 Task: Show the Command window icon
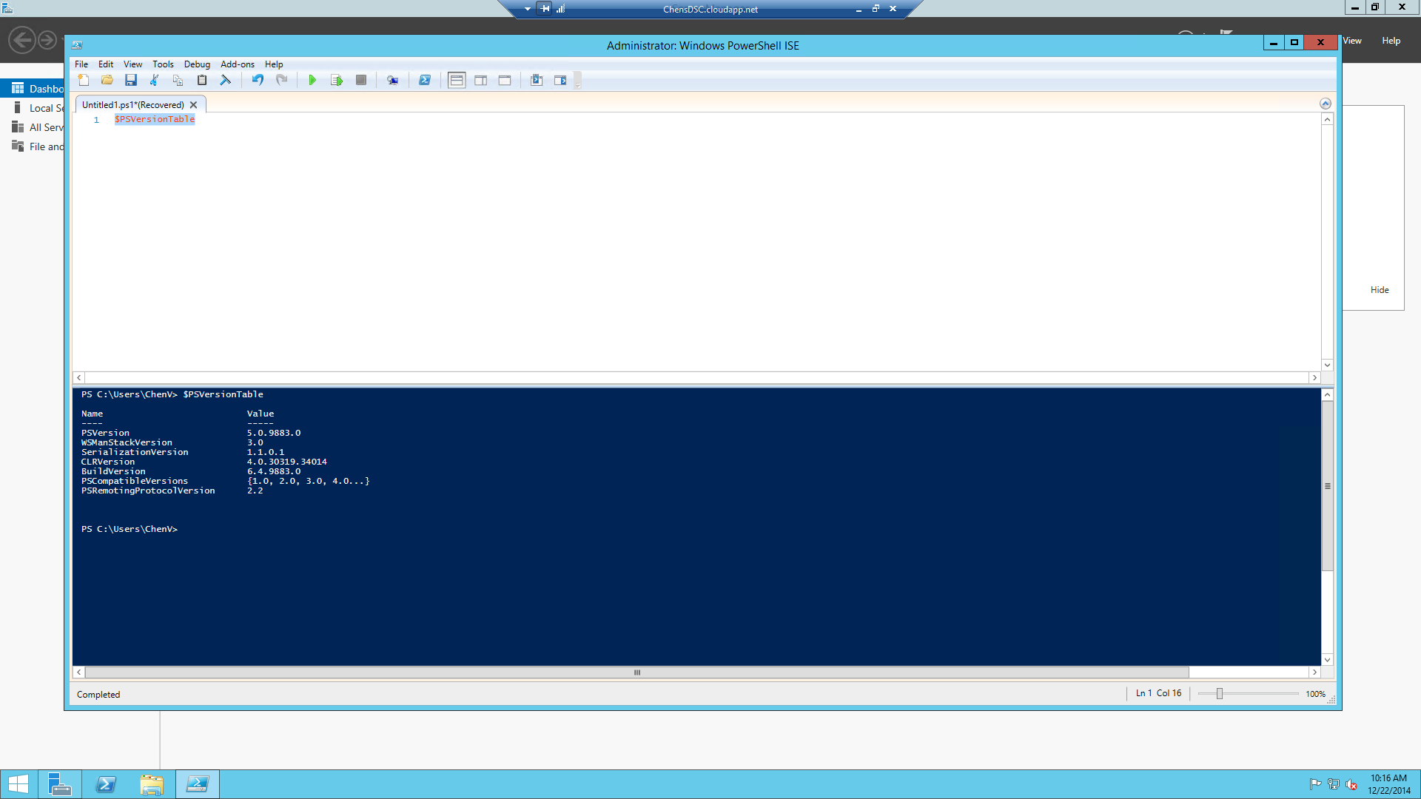[537, 80]
